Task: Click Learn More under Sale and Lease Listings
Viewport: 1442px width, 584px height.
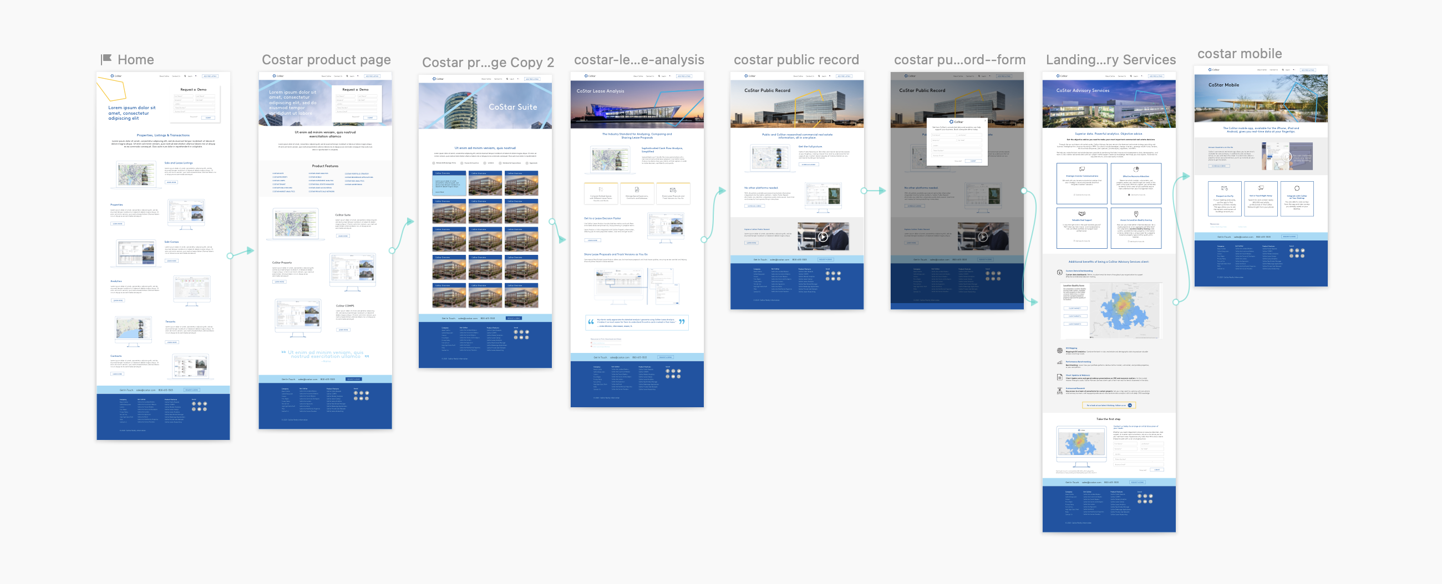Action: 171,182
